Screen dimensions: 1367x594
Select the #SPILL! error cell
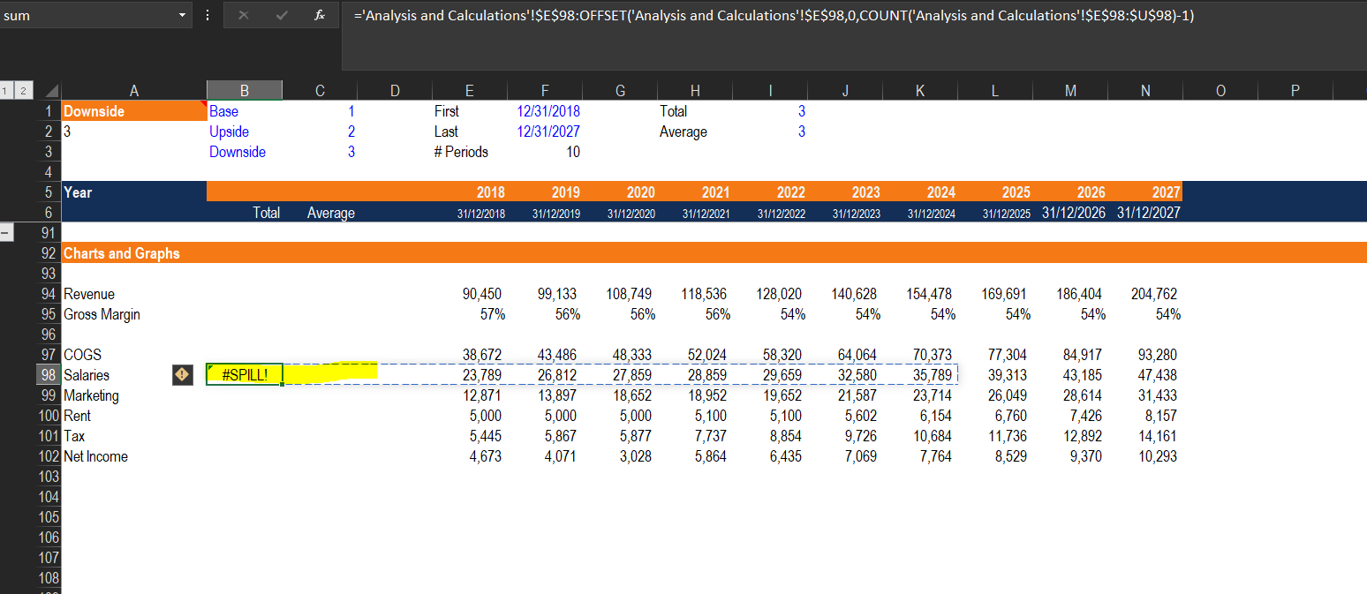pos(245,375)
